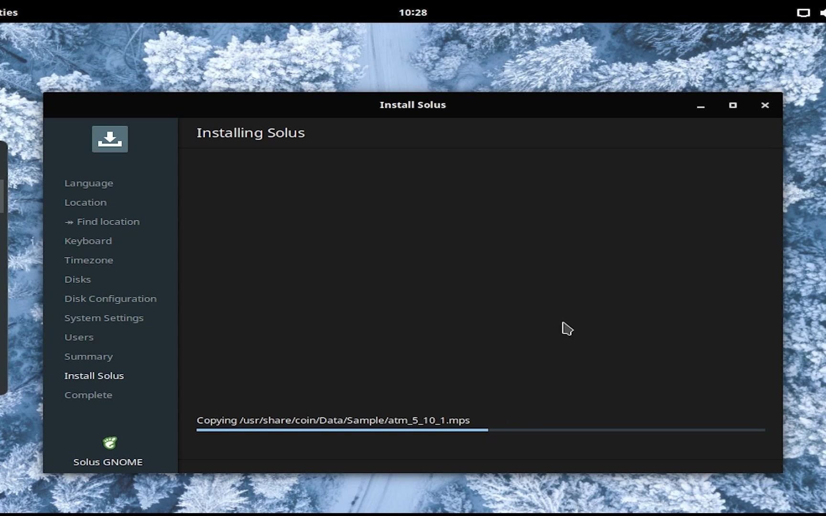Select the Complete step in sidebar

pos(88,395)
